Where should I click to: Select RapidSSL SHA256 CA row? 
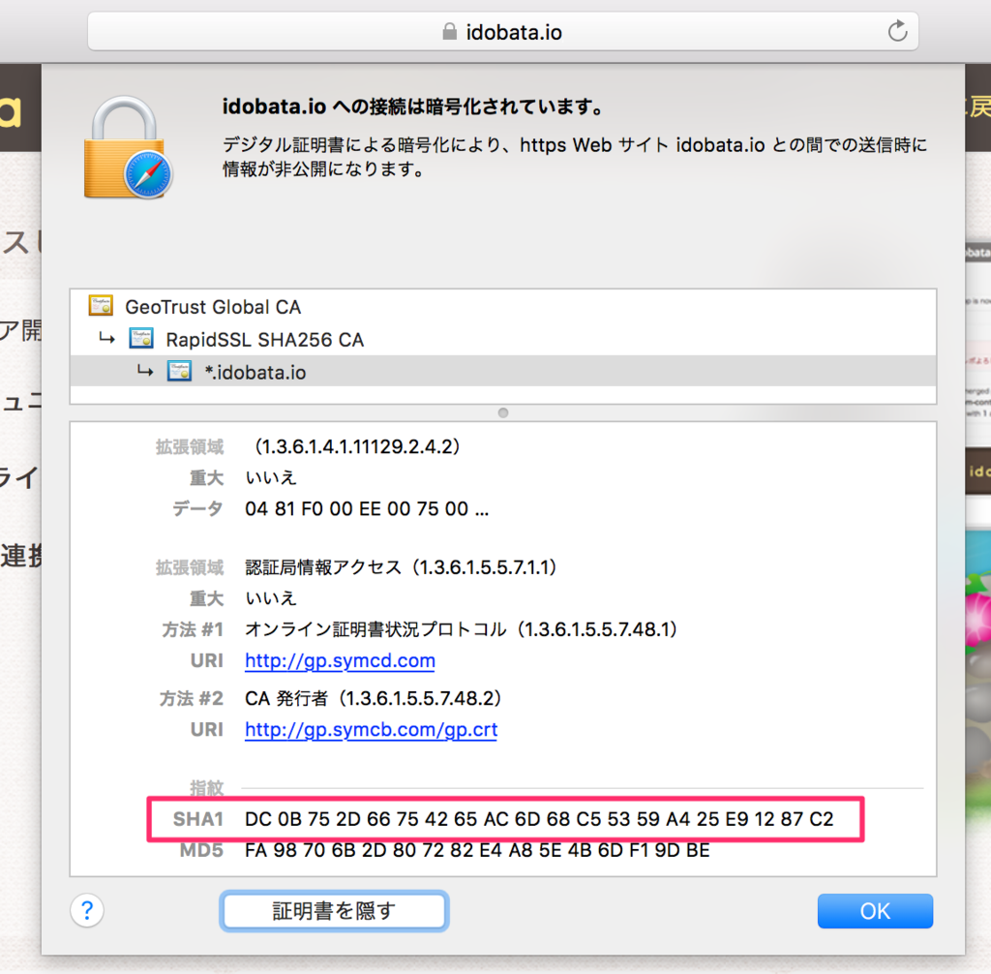pyautogui.click(x=502, y=340)
